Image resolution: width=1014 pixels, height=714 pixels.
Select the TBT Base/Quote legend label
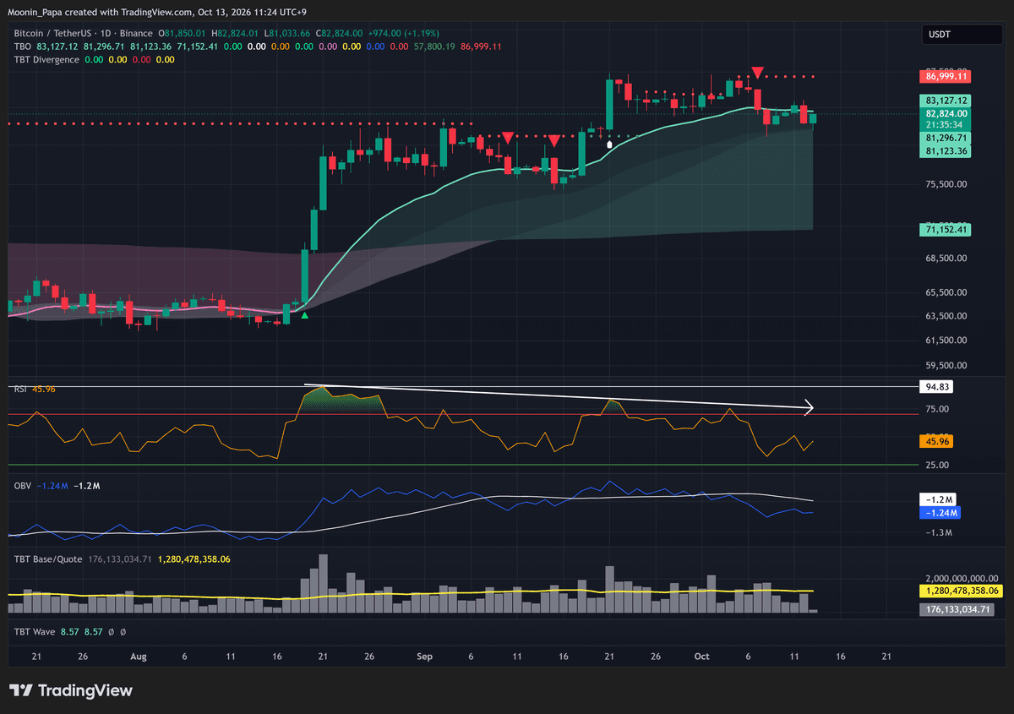[47, 559]
